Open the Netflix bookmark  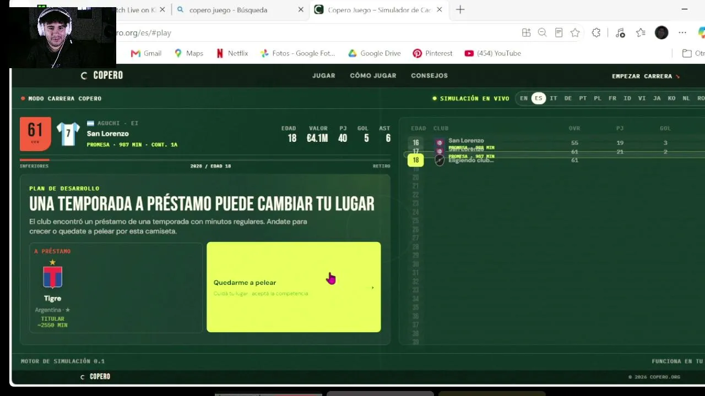coord(232,53)
